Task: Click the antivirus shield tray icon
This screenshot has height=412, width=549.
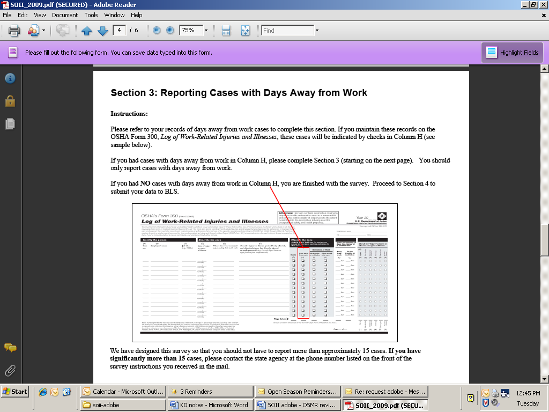Action: tap(485, 403)
